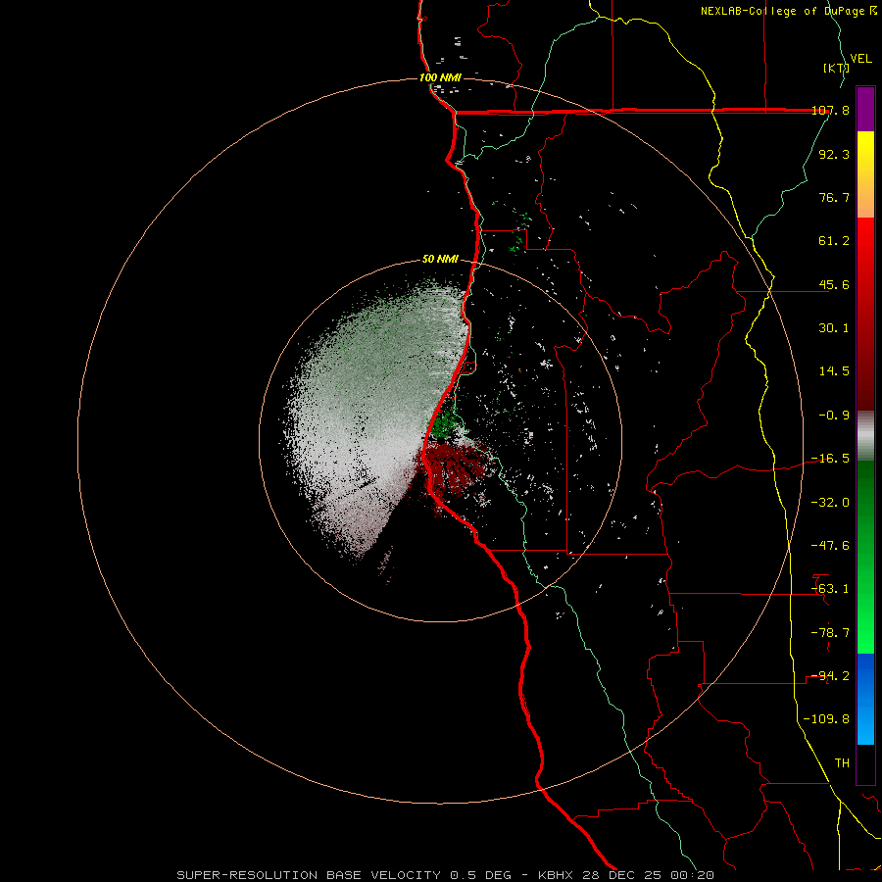Pick the gray near-zero segment of the color bar

[865, 436]
